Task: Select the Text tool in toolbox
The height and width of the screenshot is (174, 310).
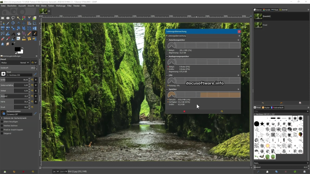Action: click(13, 34)
